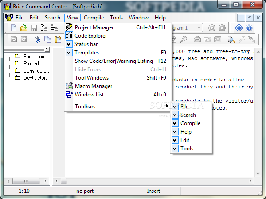Open the program slot dropdown arrow
This screenshot has width=266, height=199.
pos(199,28)
